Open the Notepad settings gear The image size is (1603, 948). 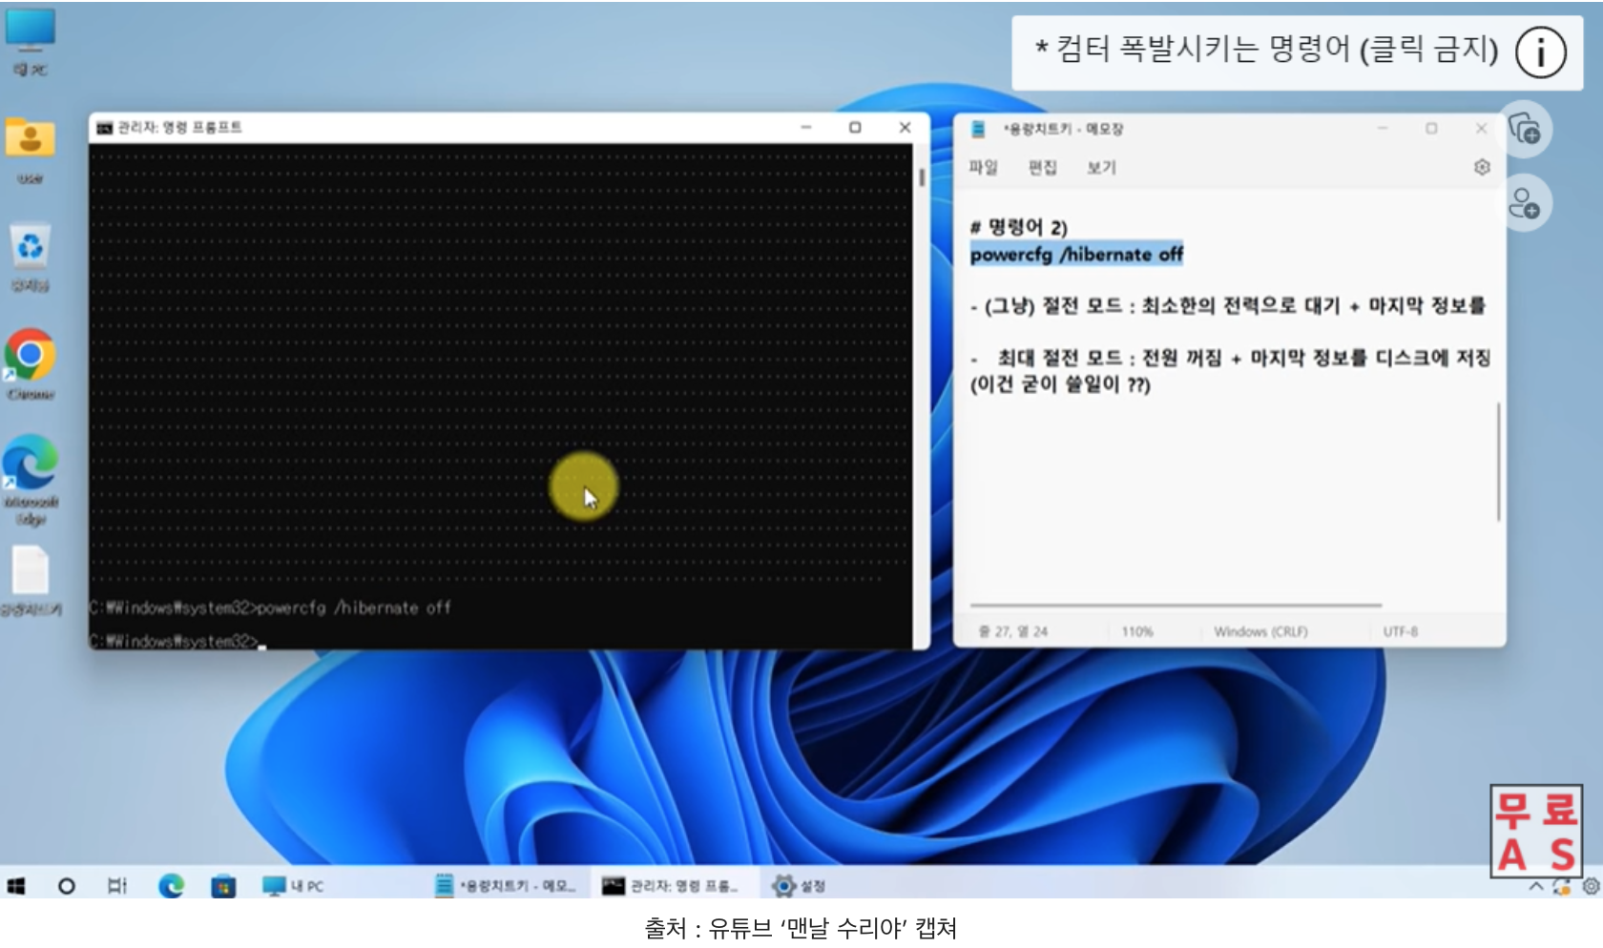1482,167
